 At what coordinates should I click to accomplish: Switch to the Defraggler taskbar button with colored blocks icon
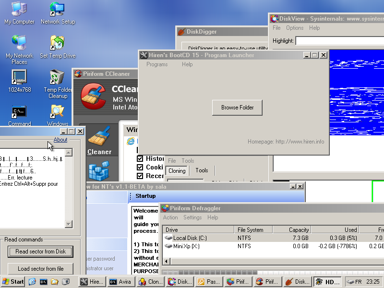point(239,282)
